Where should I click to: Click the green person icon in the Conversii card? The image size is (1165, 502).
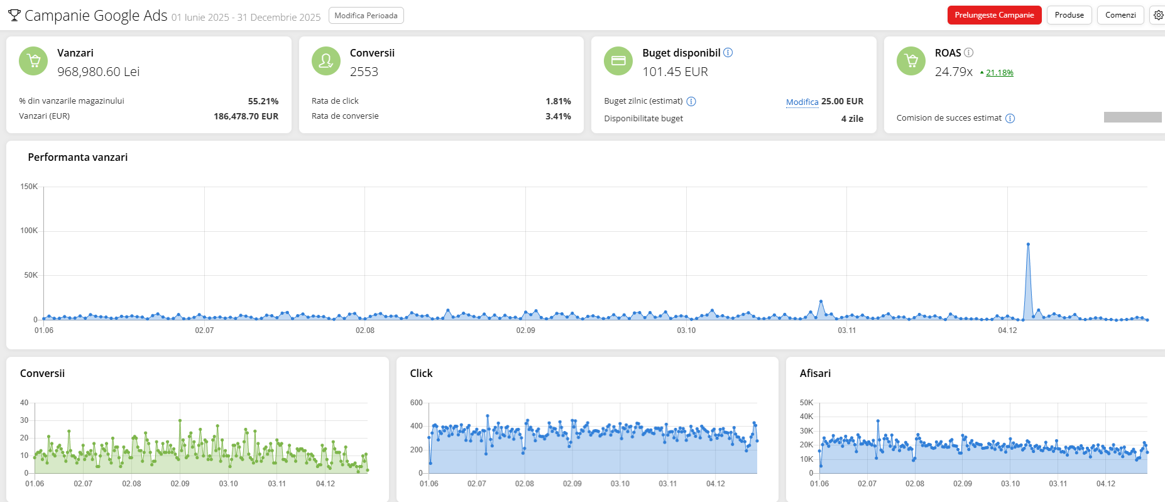tap(325, 61)
